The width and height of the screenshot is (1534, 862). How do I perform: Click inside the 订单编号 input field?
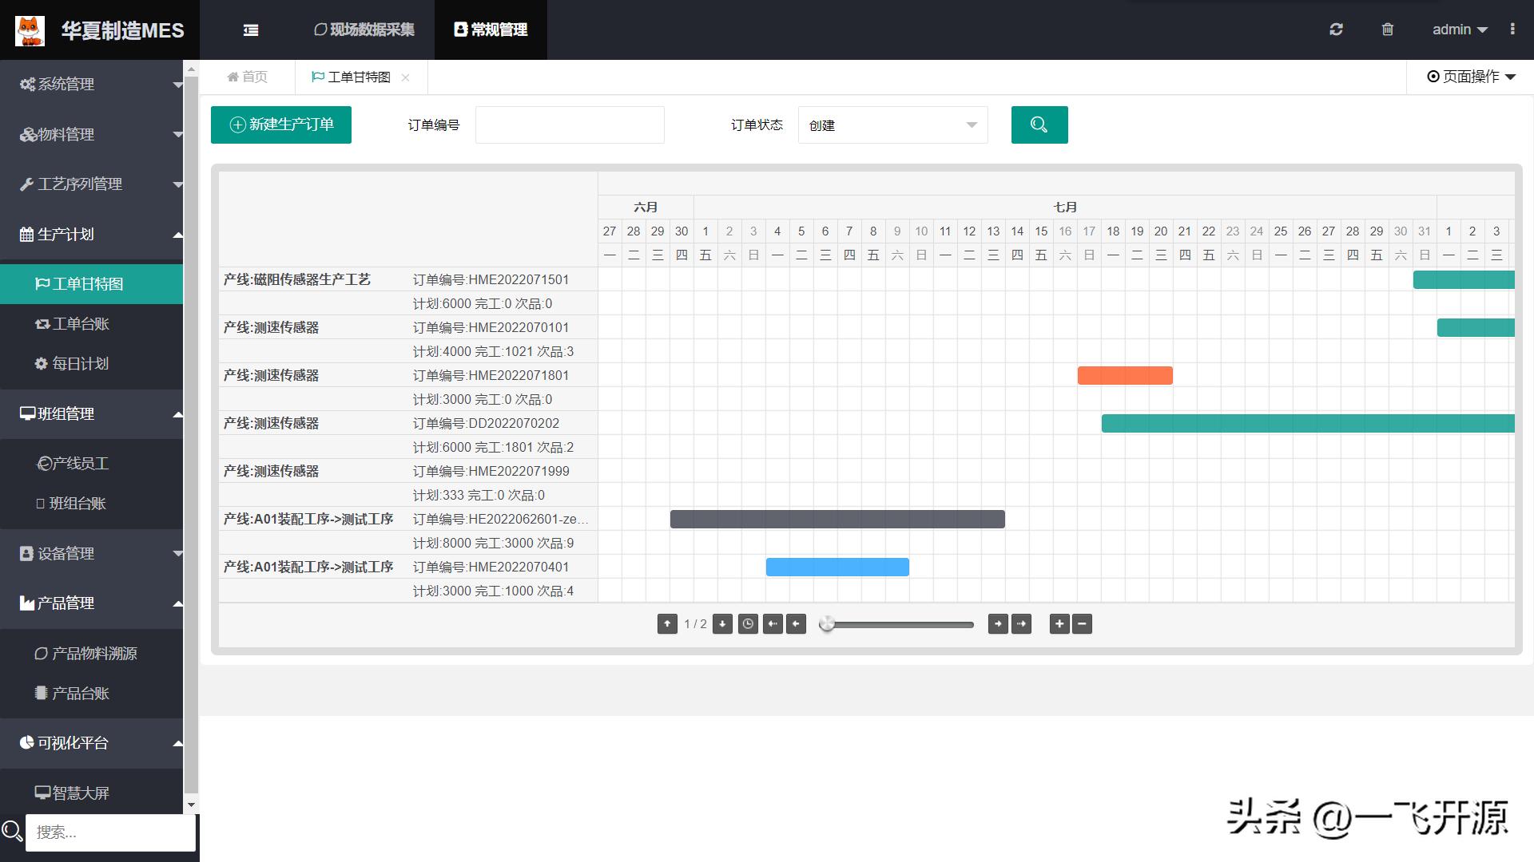[569, 125]
